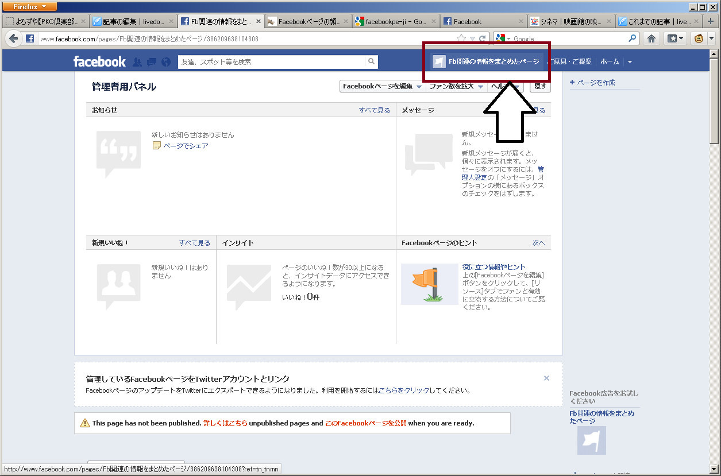Open the Firefox menu button
This screenshot has height=476, width=721.
tap(29, 7)
